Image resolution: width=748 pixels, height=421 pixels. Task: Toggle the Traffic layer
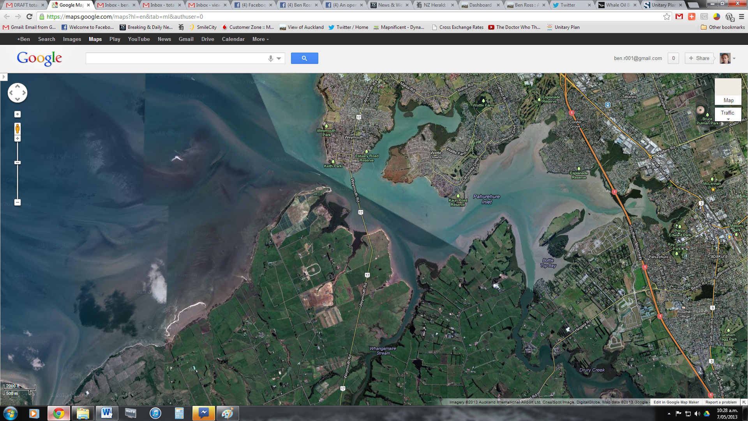tap(727, 113)
